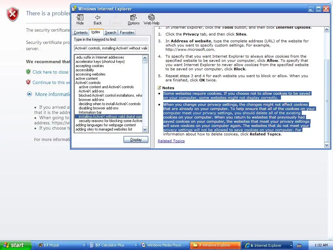Click the red shield error icon
The height and width of the screenshot is (250, 333).
pos(13,14)
